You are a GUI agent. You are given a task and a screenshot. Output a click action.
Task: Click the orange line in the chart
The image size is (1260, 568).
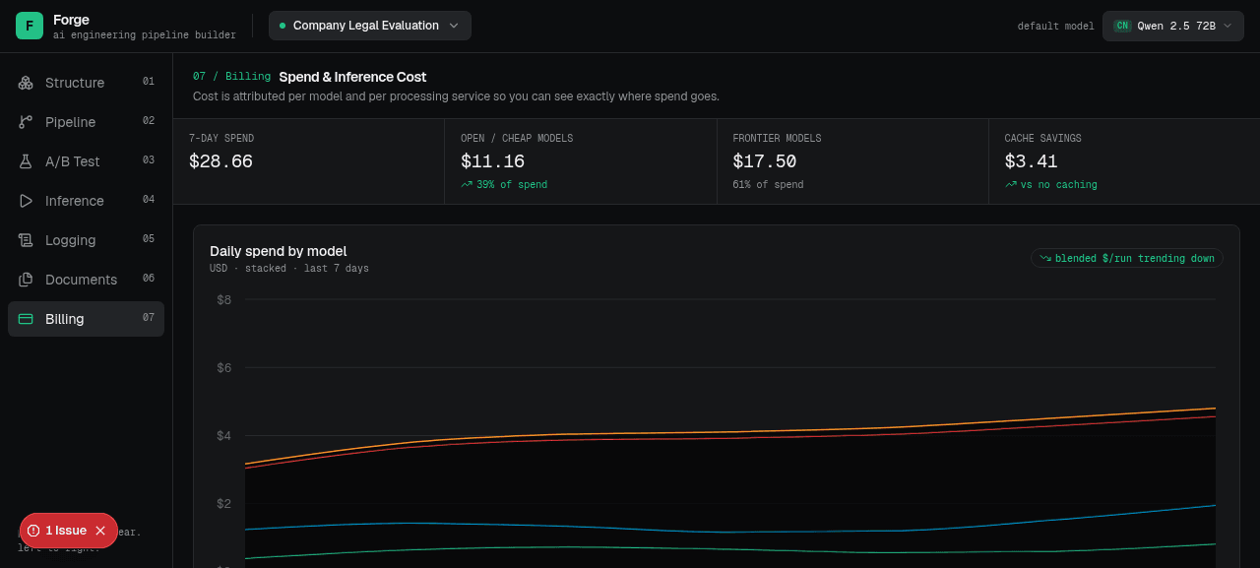tap(730, 431)
